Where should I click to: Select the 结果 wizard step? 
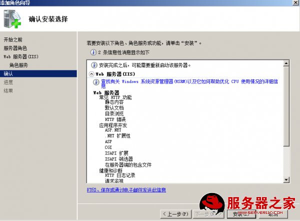click(8, 90)
